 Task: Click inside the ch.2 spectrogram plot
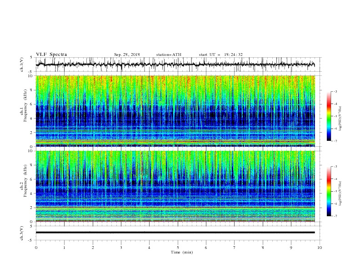point(175,186)
